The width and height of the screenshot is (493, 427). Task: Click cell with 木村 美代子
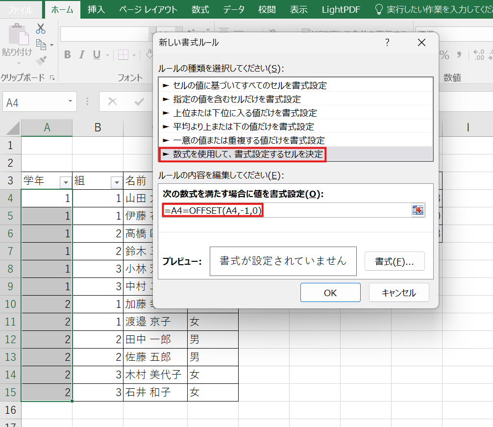tap(155, 375)
